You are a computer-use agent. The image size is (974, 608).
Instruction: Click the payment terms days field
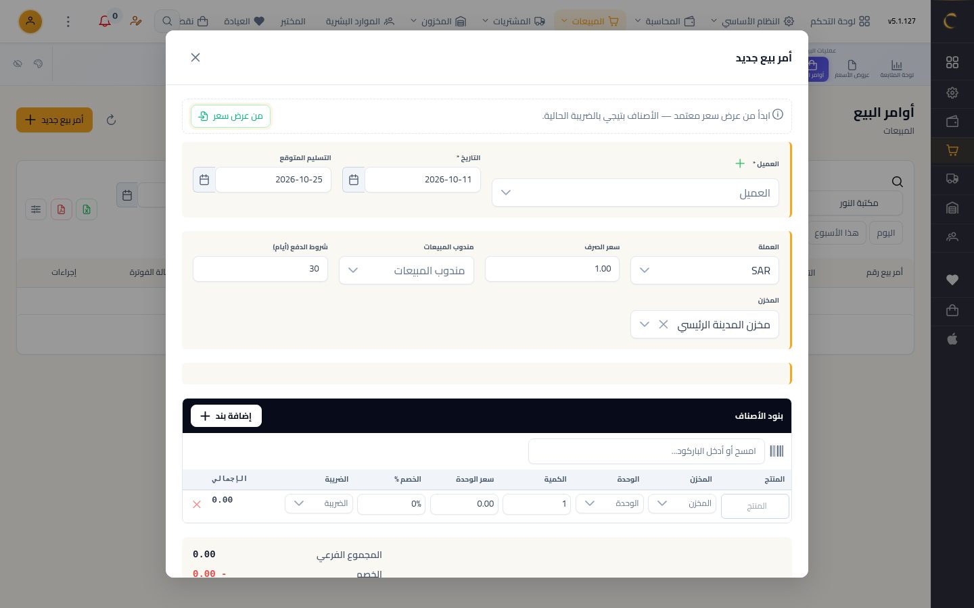point(260,269)
